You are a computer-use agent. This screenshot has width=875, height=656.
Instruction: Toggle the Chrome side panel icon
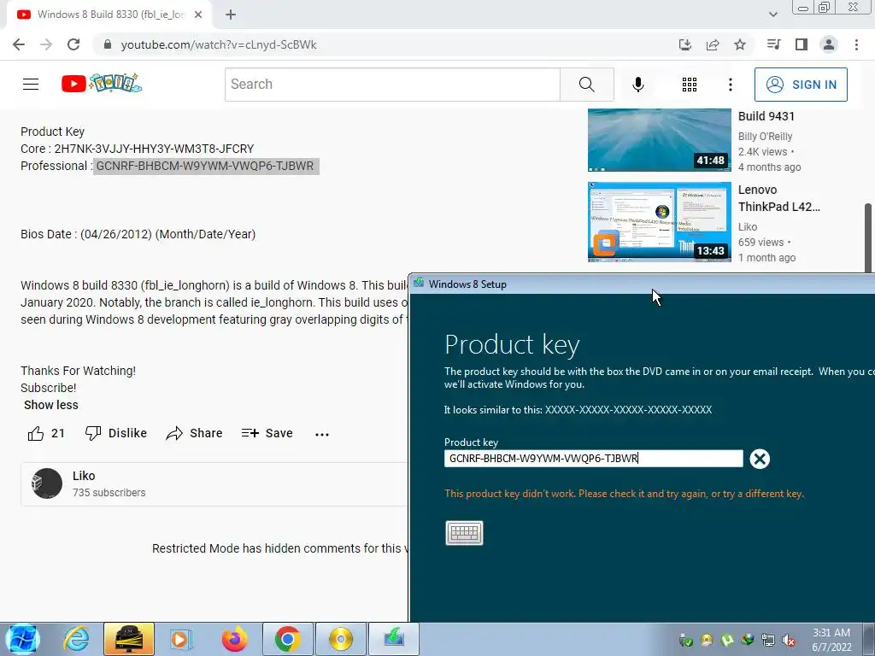tap(802, 44)
